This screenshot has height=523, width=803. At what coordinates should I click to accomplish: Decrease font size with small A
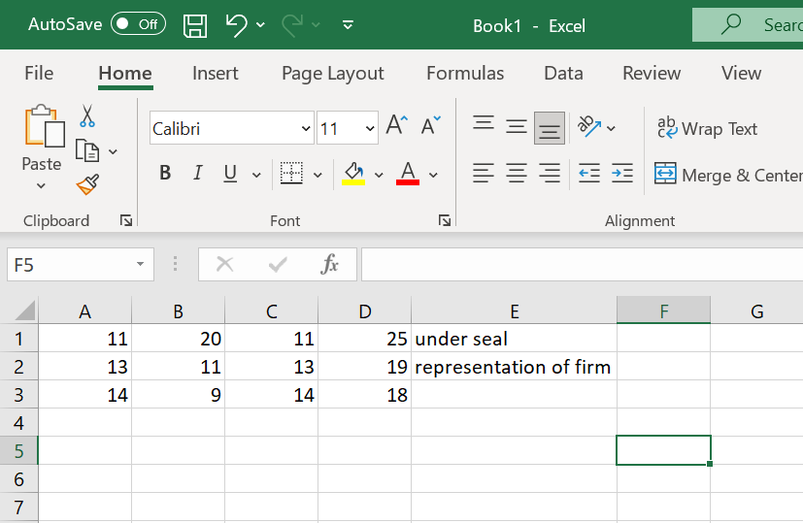point(430,125)
